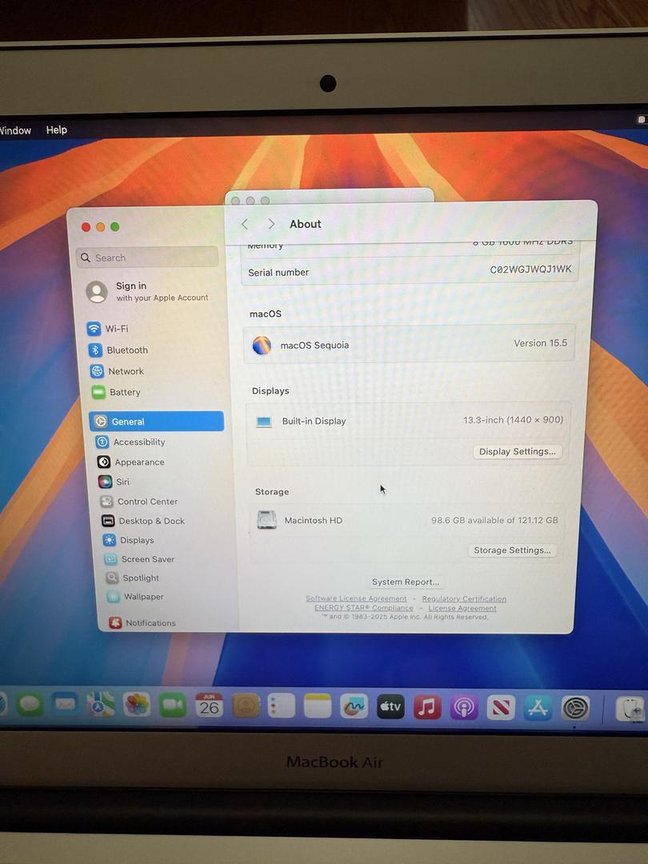
Task: Click the Search field in sidebar
Action: point(147,258)
